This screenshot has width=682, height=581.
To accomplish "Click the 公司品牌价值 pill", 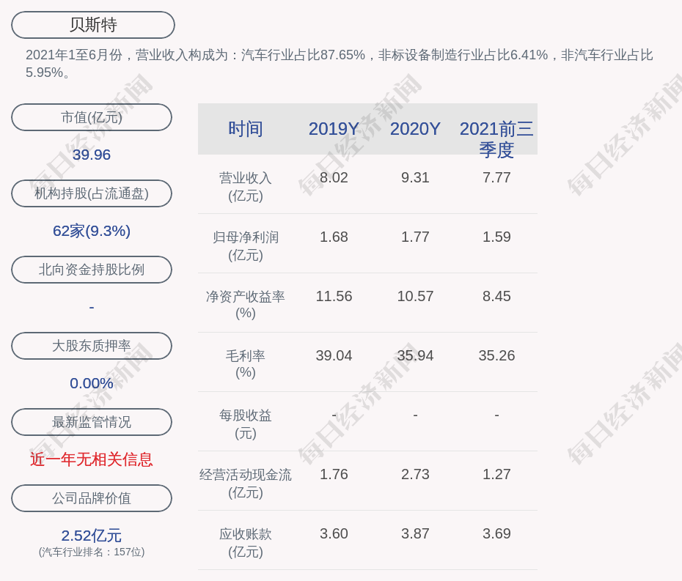I will 92,498.
